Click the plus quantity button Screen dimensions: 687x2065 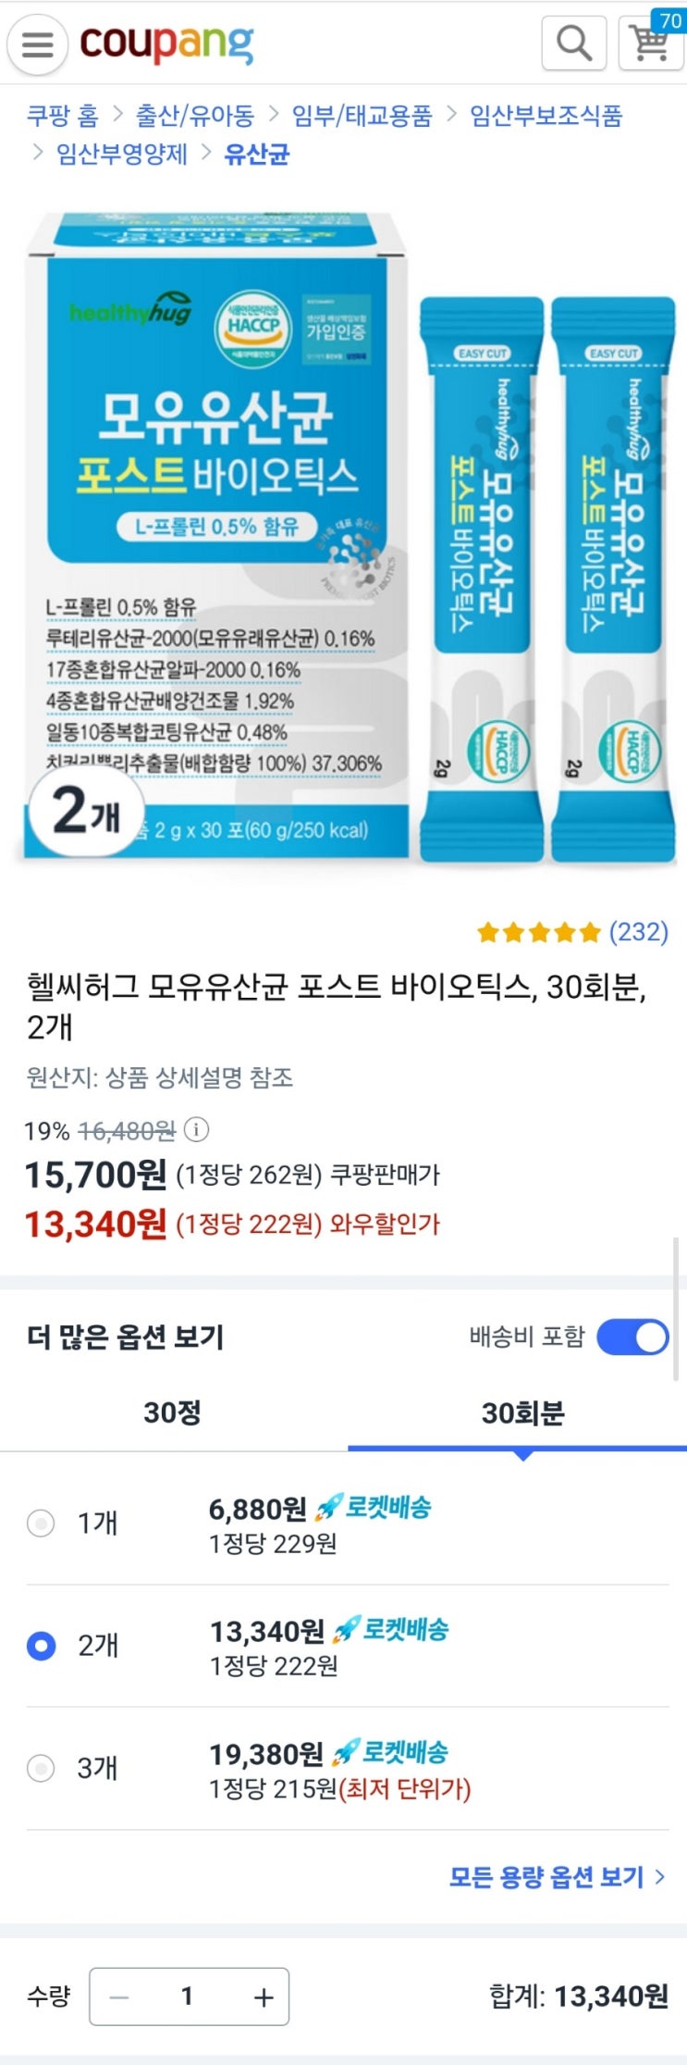pyautogui.click(x=264, y=1997)
